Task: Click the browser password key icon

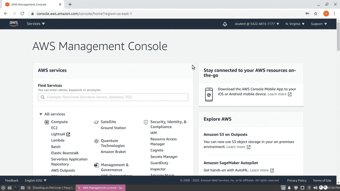Action: (307, 14)
